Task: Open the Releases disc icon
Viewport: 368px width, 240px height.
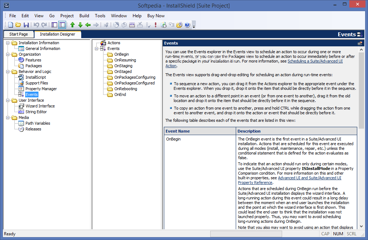Action: point(21,129)
